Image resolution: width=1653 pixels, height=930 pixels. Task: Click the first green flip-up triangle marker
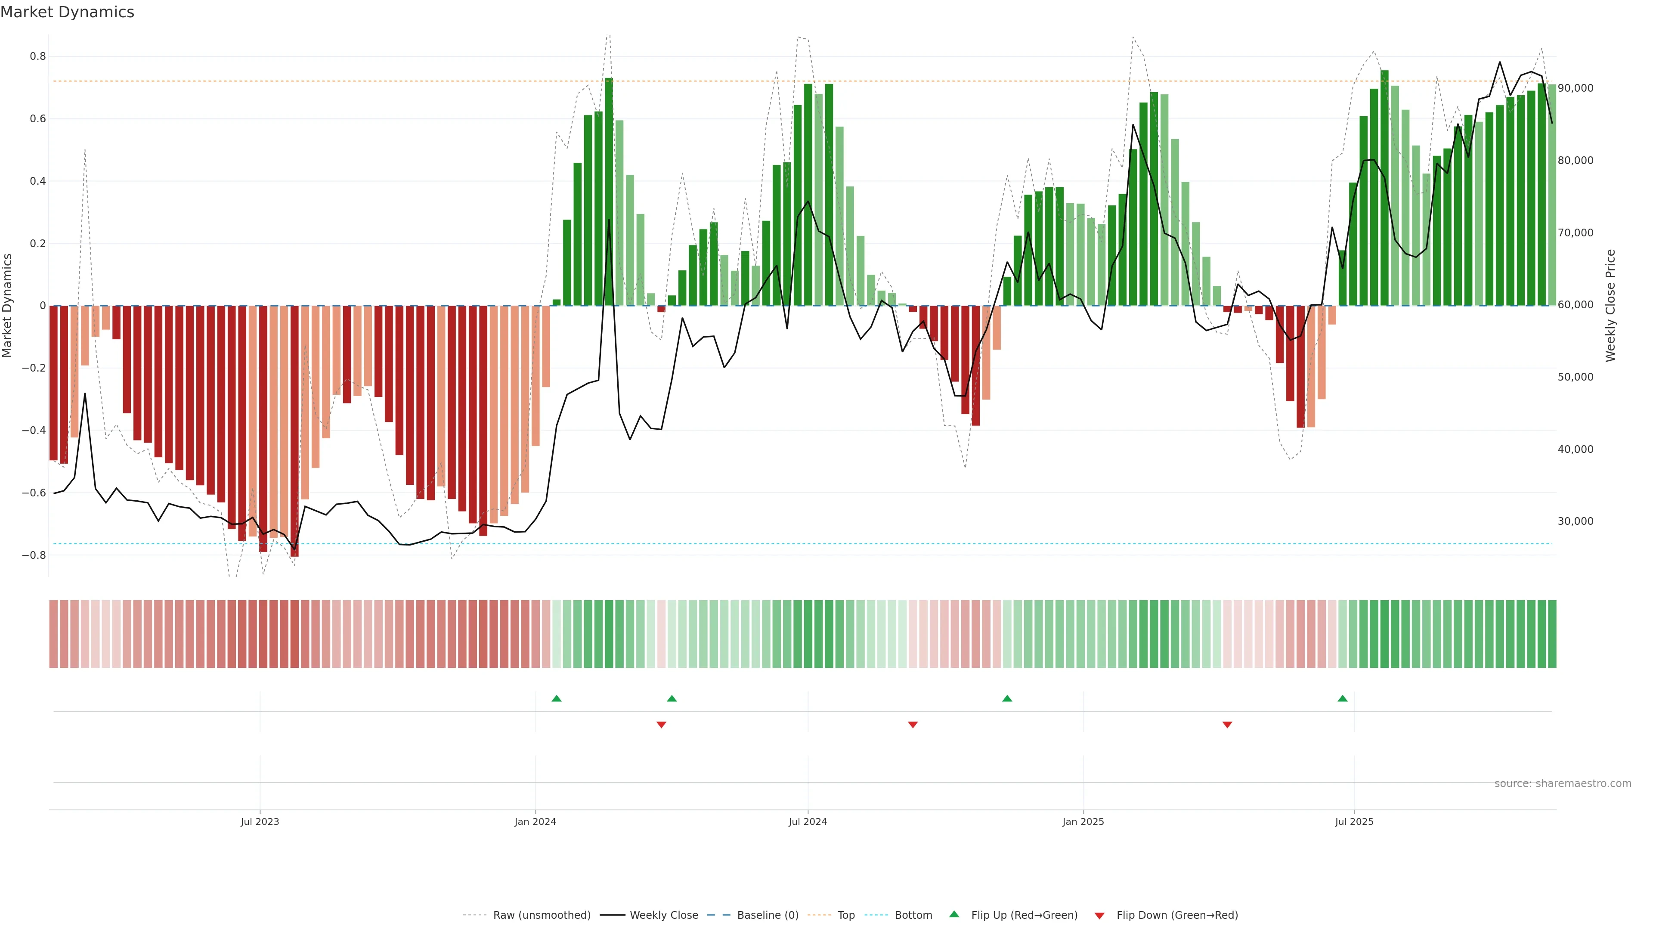pos(556,698)
